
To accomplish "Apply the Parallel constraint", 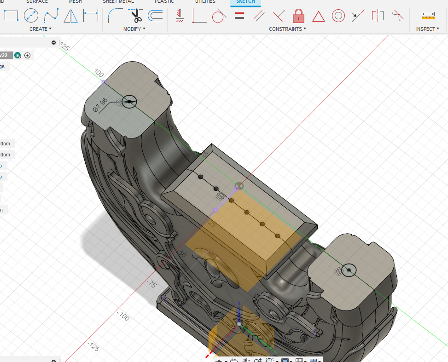I will click(259, 16).
